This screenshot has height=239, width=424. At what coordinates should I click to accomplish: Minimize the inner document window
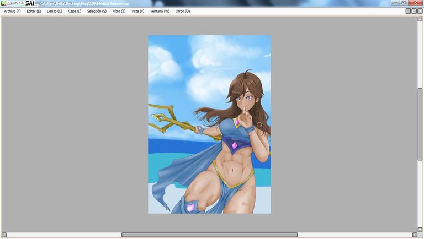point(409,11)
